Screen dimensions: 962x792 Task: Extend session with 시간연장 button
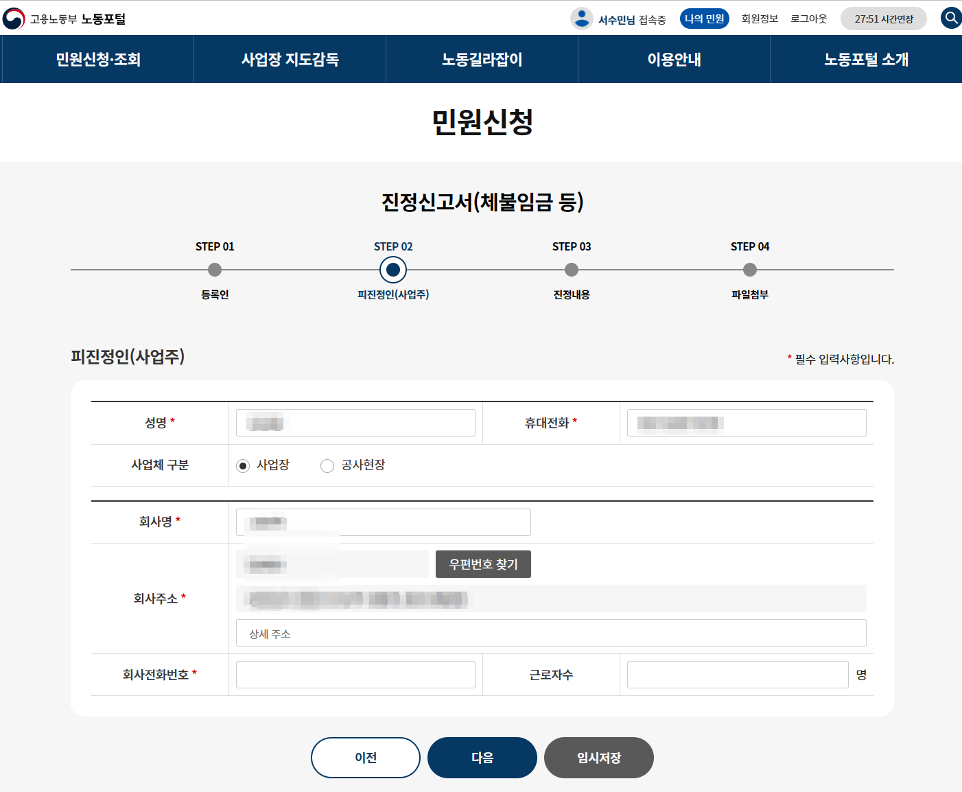[883, 19]
